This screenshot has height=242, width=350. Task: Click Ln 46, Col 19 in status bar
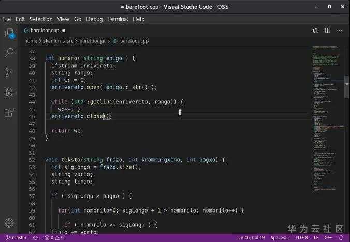(251, 238)
